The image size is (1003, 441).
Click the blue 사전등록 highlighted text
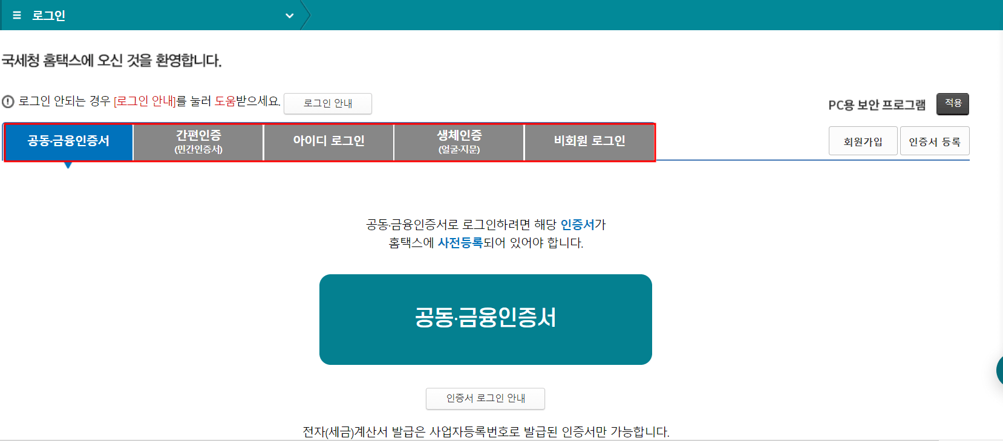click(x=460, y=243)
